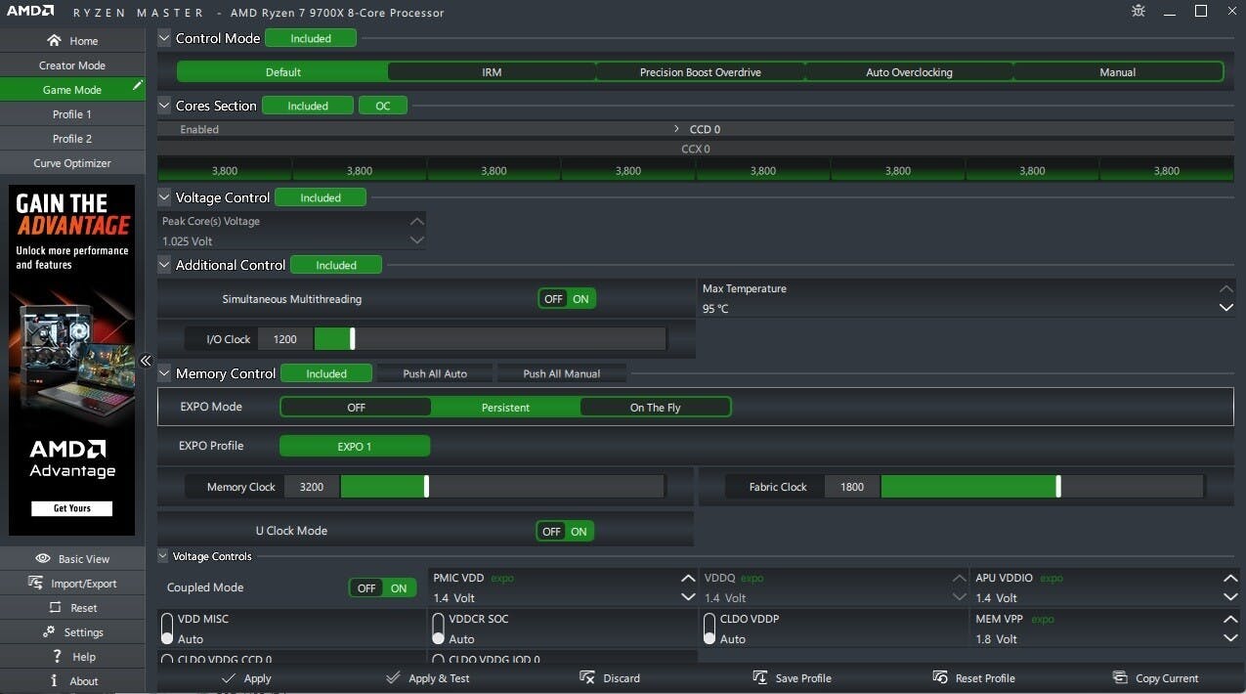The image size is (1246, 694).
Task: Toggle the VDDCR SOC Auto switch
Action: tap(438, 629)
